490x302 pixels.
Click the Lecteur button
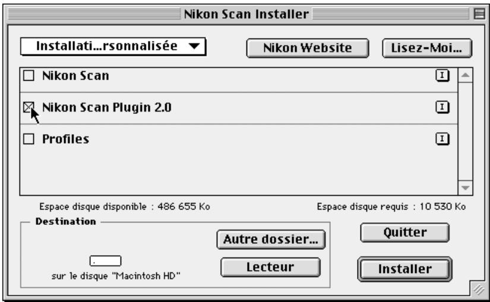(x=270, y=267)
